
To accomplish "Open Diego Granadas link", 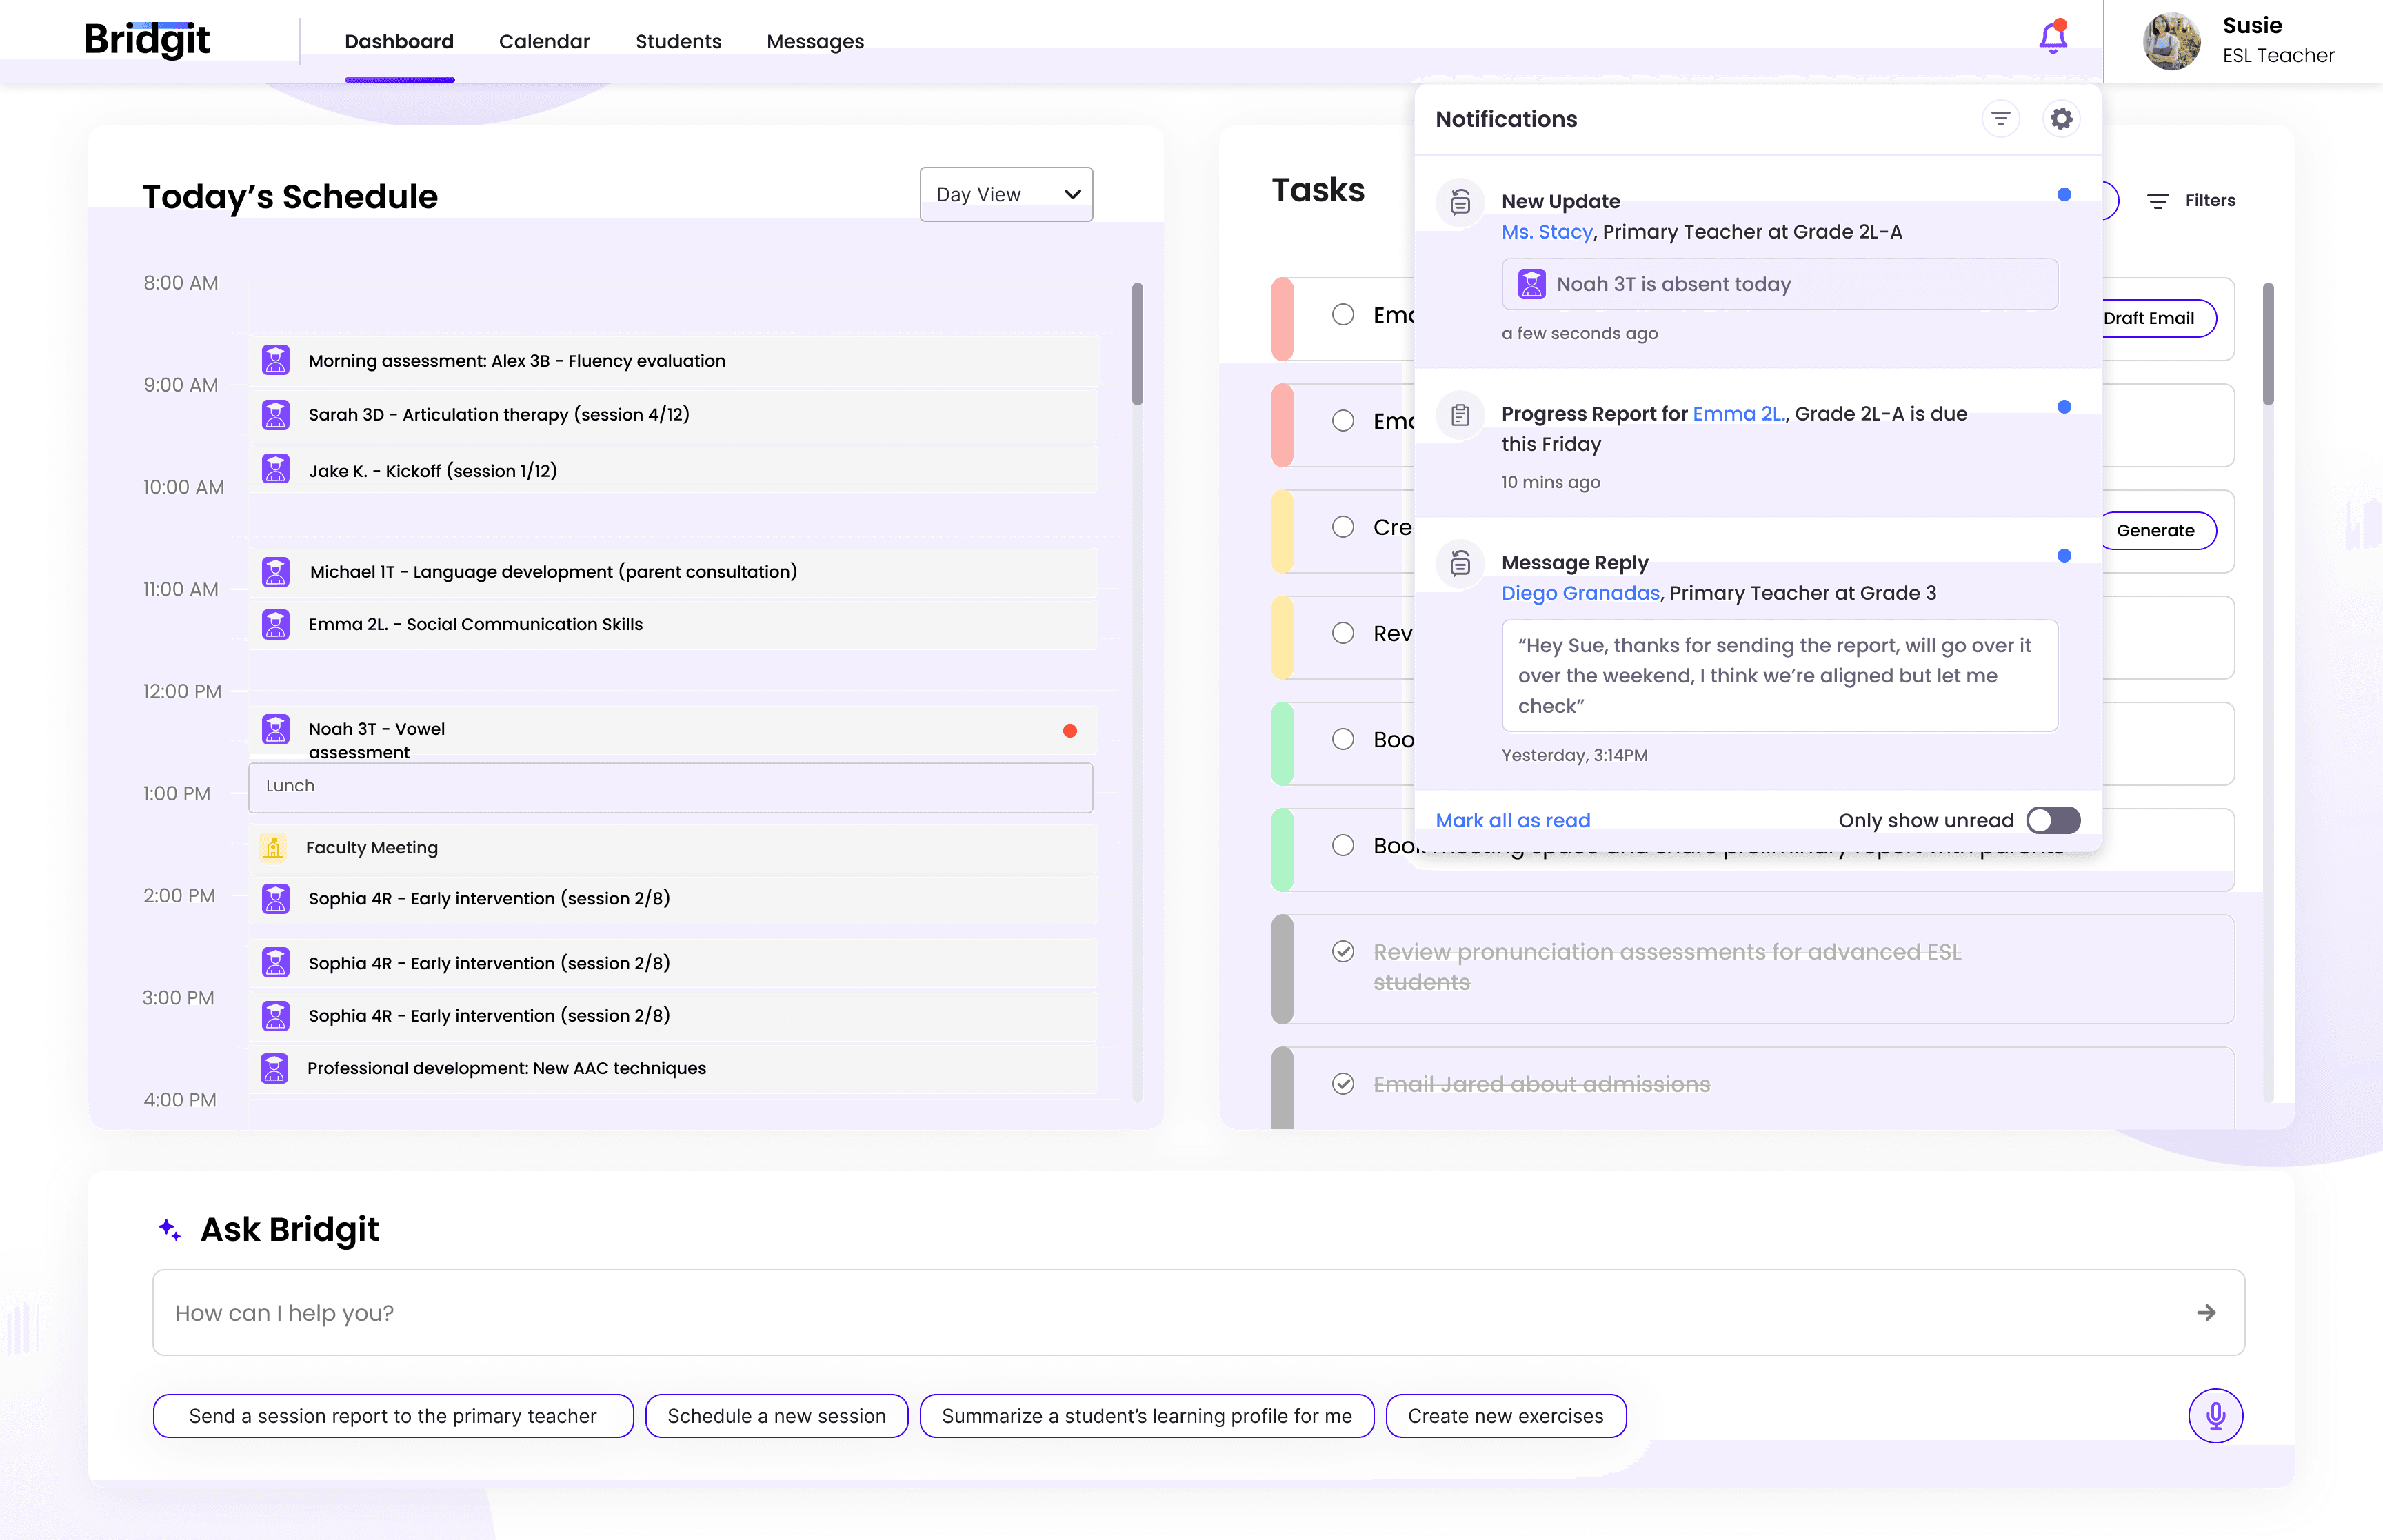I will click(x=1580, y=593).
